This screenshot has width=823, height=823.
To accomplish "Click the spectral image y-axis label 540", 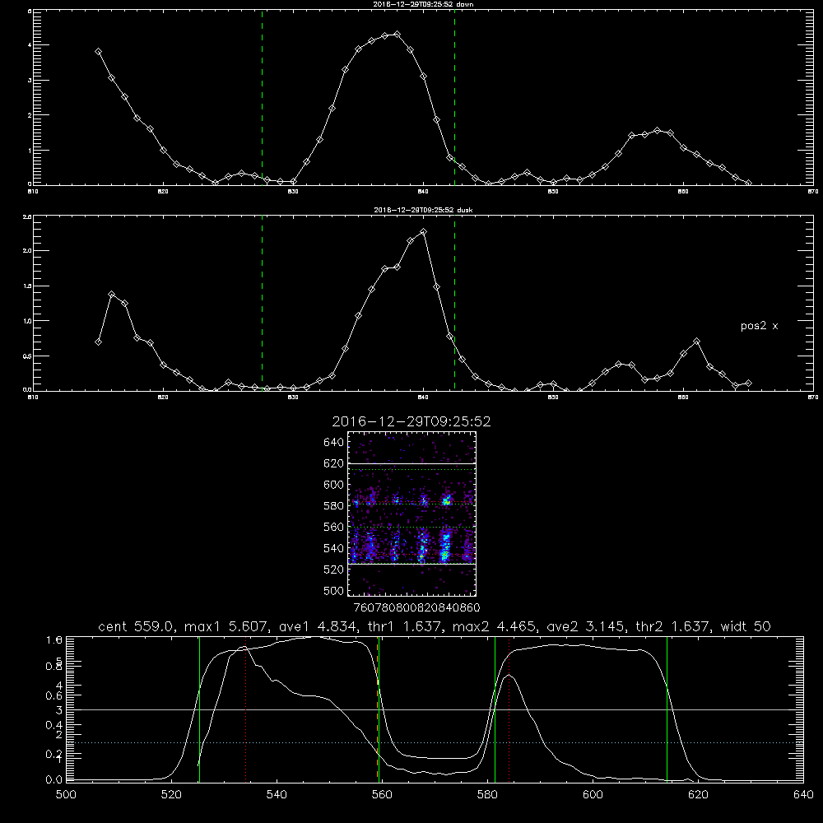I will [x=334, y=548].
